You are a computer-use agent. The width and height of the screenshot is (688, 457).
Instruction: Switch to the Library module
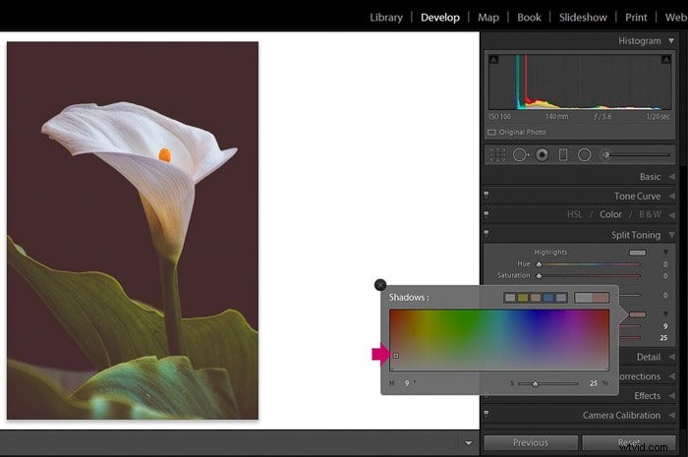pos(386,18)
